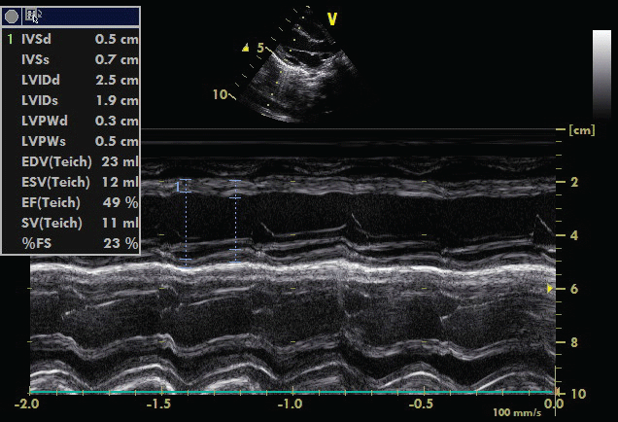This screenshot has height=422, width=618.
Task: Click the [cm] depth scale unit label
Action: [580, 129]
